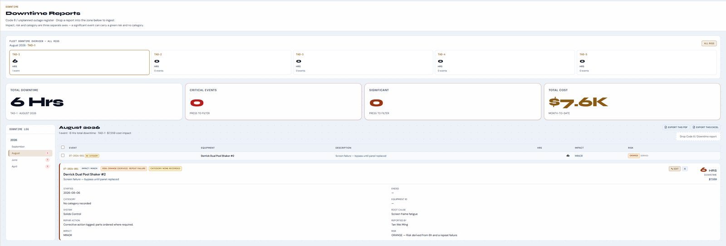The height and width of the screenshot is (246, 726).
Task: Open September in the downtime log
Action: point(30,147)
